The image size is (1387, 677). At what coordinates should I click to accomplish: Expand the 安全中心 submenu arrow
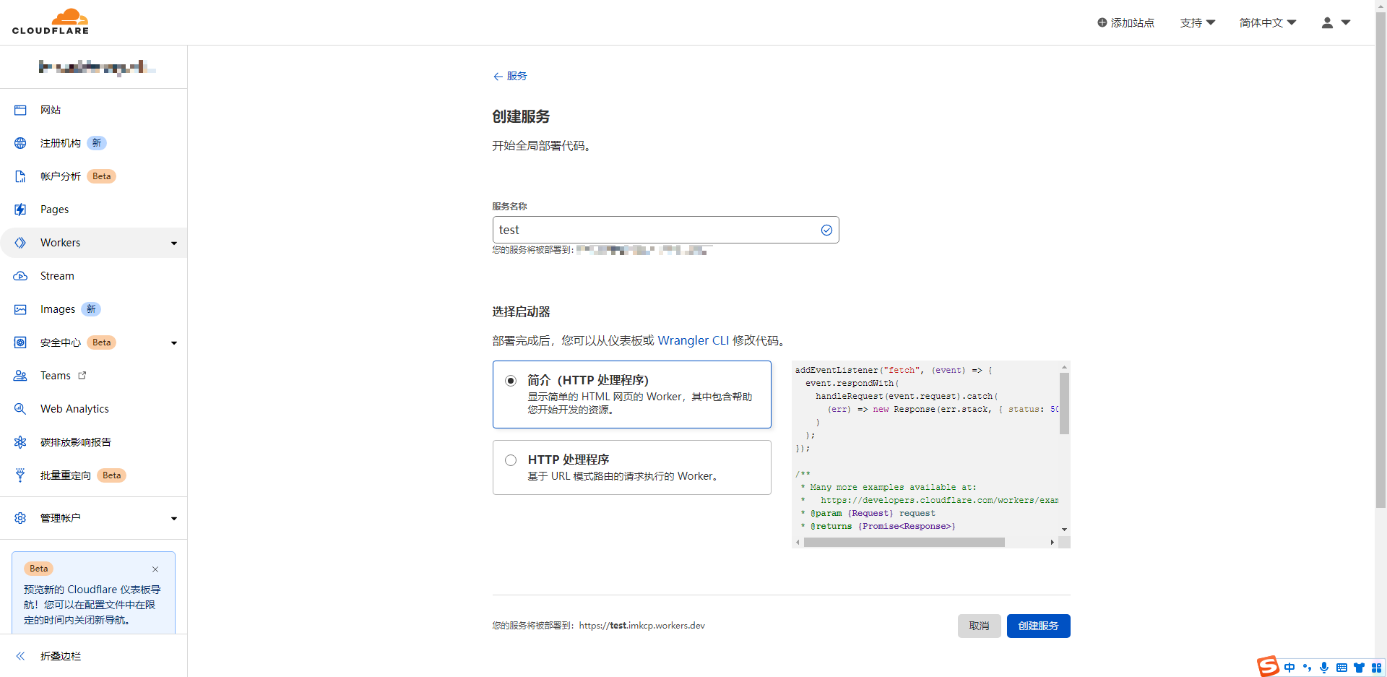click(174, 343)
